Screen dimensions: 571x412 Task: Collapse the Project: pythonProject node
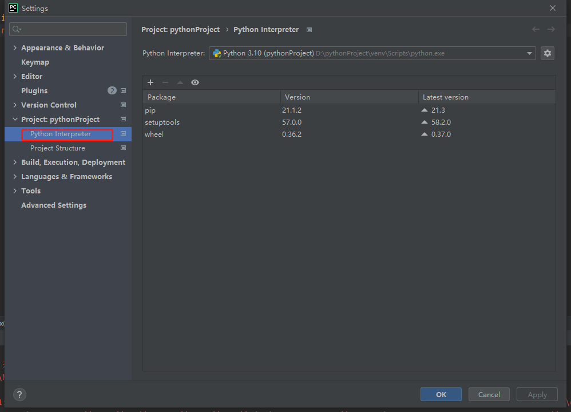coord(15,119)
